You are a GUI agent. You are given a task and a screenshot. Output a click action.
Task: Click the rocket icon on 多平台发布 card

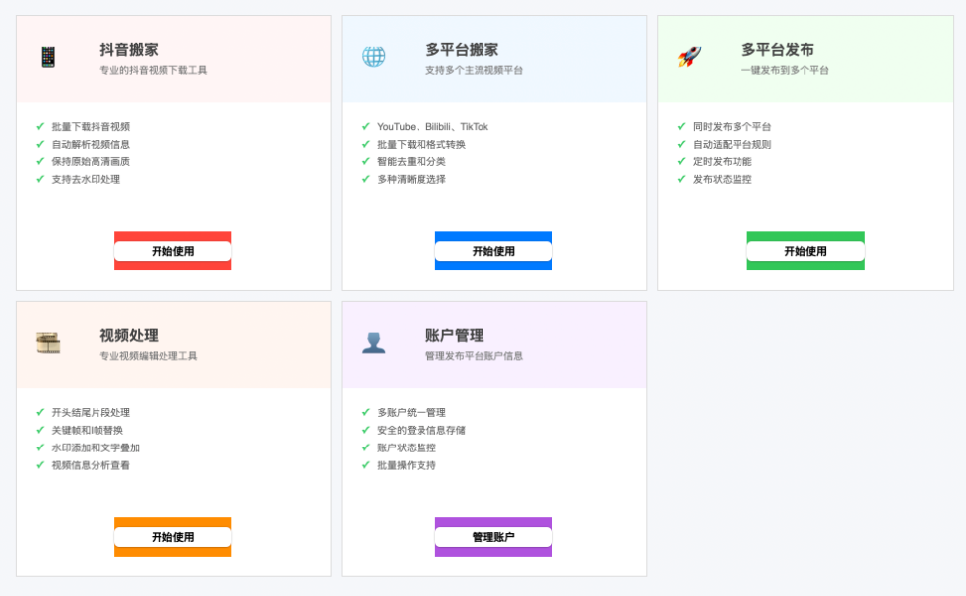click(x=689, y=57)
